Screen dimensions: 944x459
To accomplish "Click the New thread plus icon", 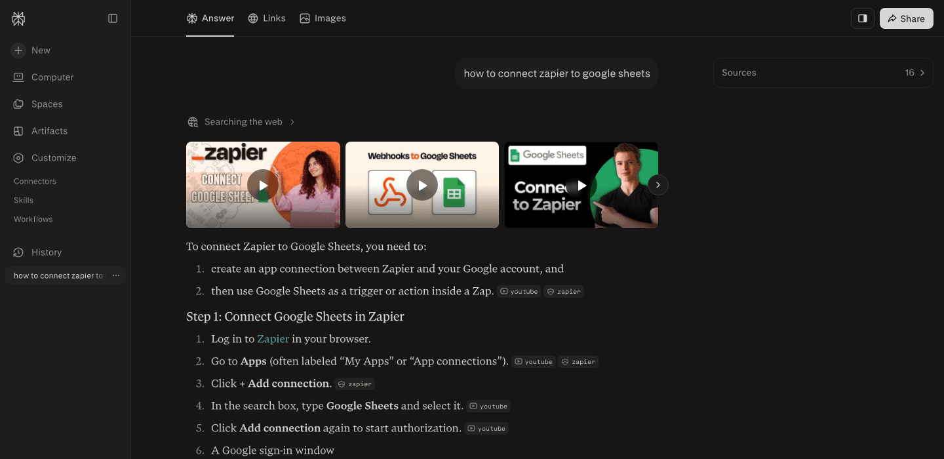I will (18, 50).
